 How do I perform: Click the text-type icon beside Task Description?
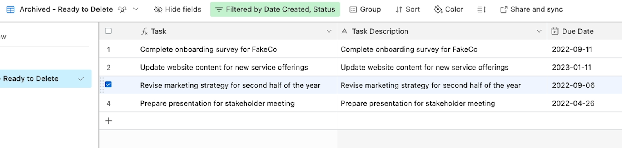344,31
